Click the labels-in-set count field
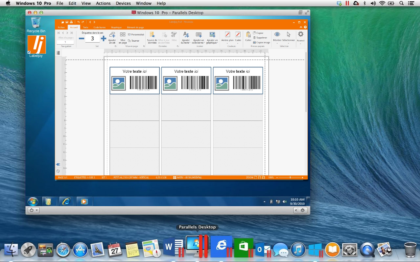This screenshot has width=420, height=262. tap(92, 39)
